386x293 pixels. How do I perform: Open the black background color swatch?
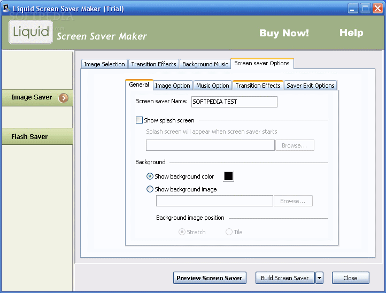pos(228,176)
